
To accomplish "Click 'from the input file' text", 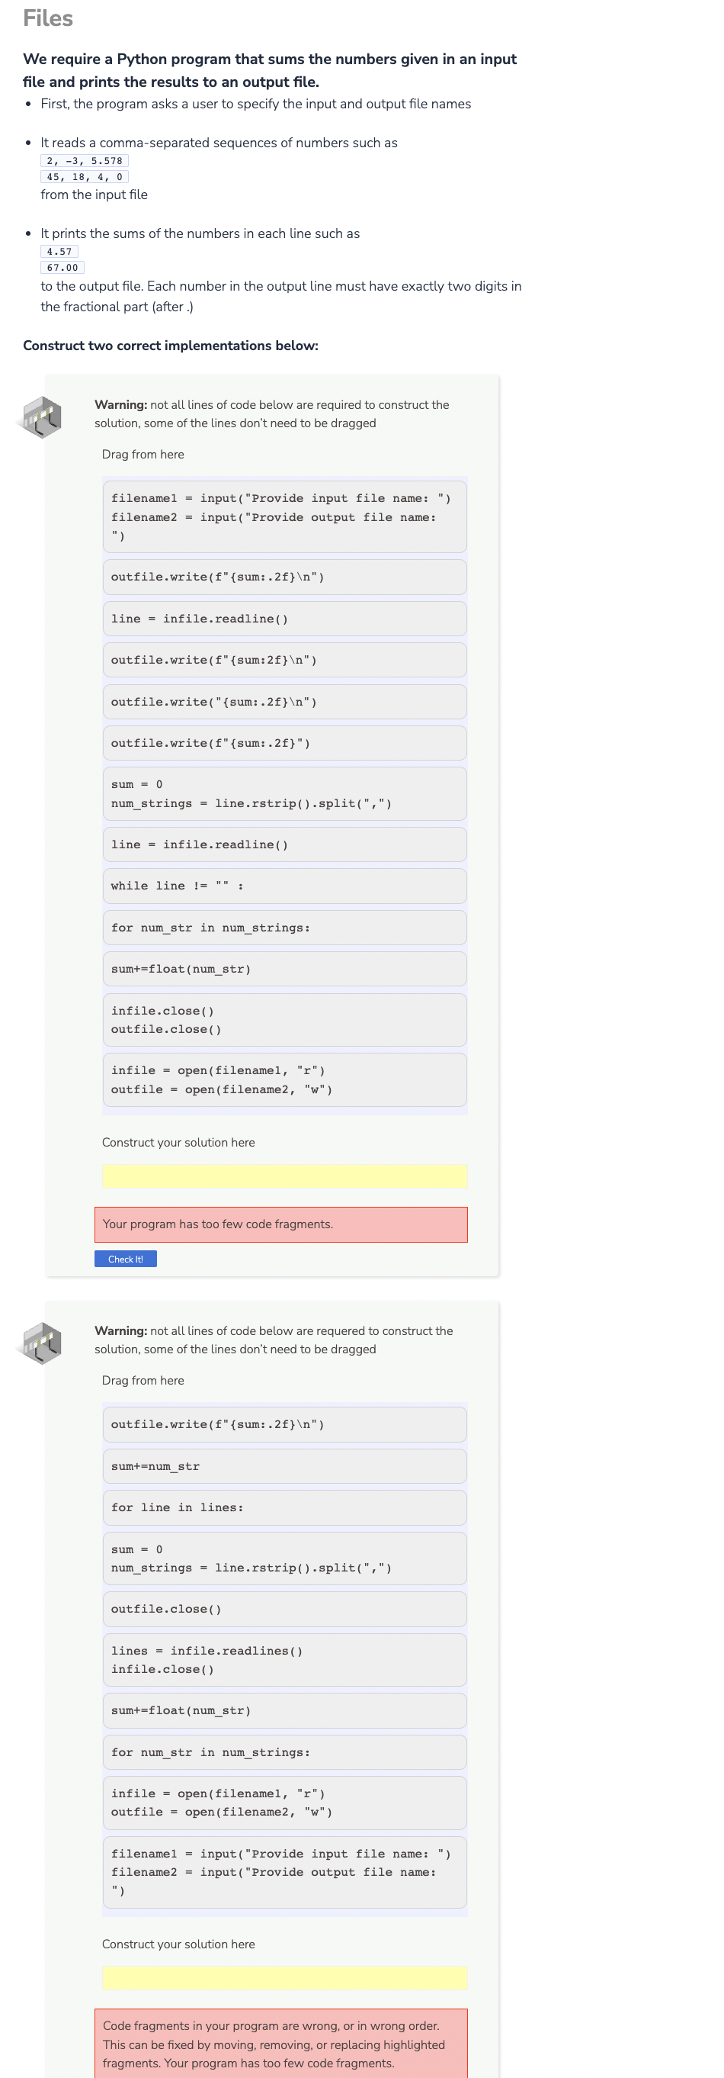I will click(x=95, y=195).
